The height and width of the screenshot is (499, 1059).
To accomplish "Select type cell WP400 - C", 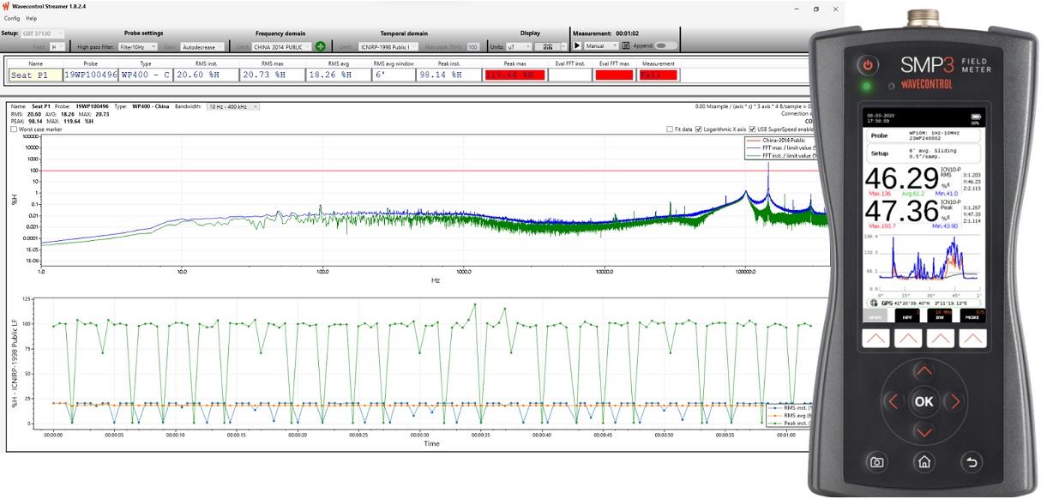I will point(146,75).
